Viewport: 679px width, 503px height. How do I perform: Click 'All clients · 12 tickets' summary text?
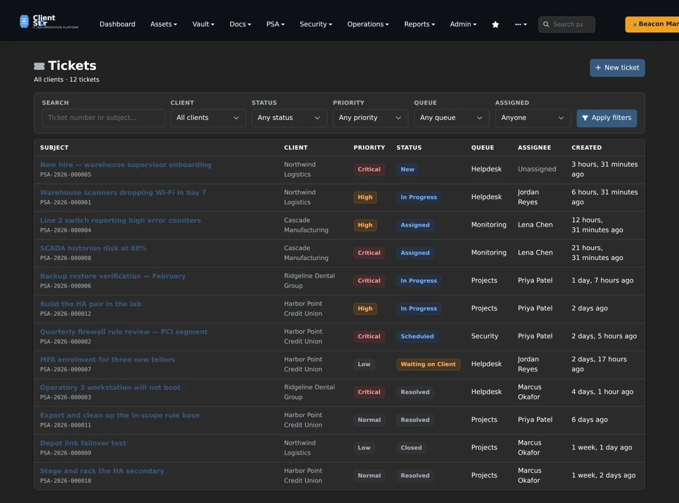tap(67, 80)
